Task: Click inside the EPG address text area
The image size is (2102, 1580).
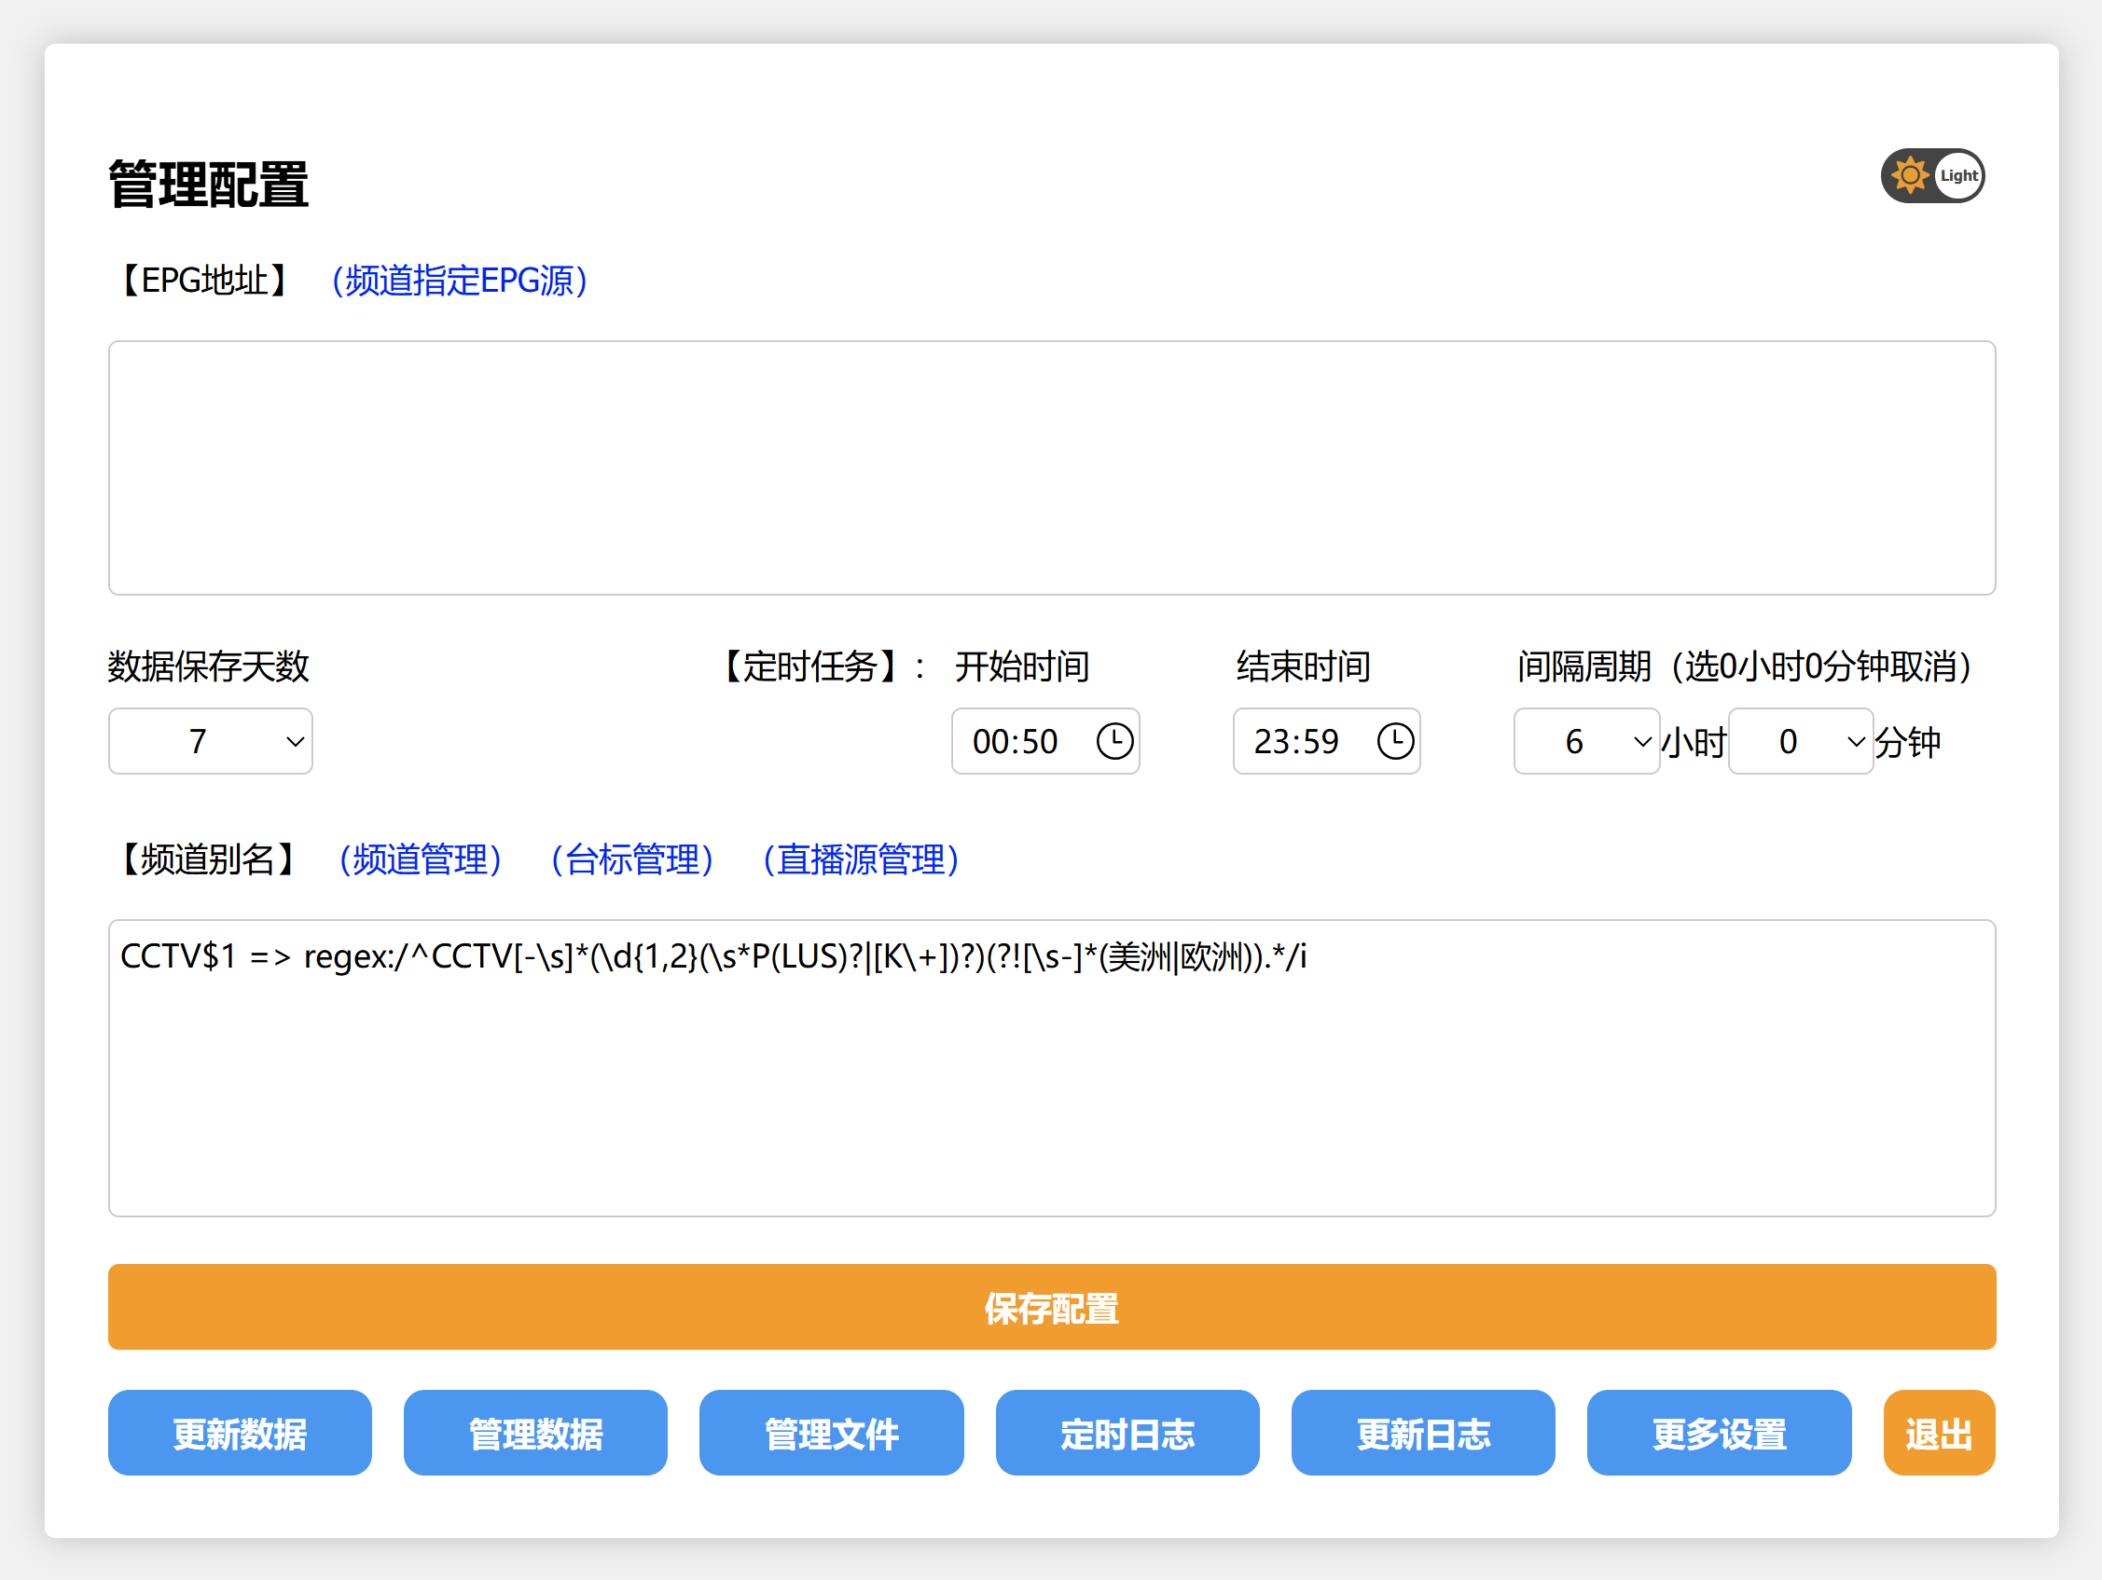Action: (x=1051, y=467)
